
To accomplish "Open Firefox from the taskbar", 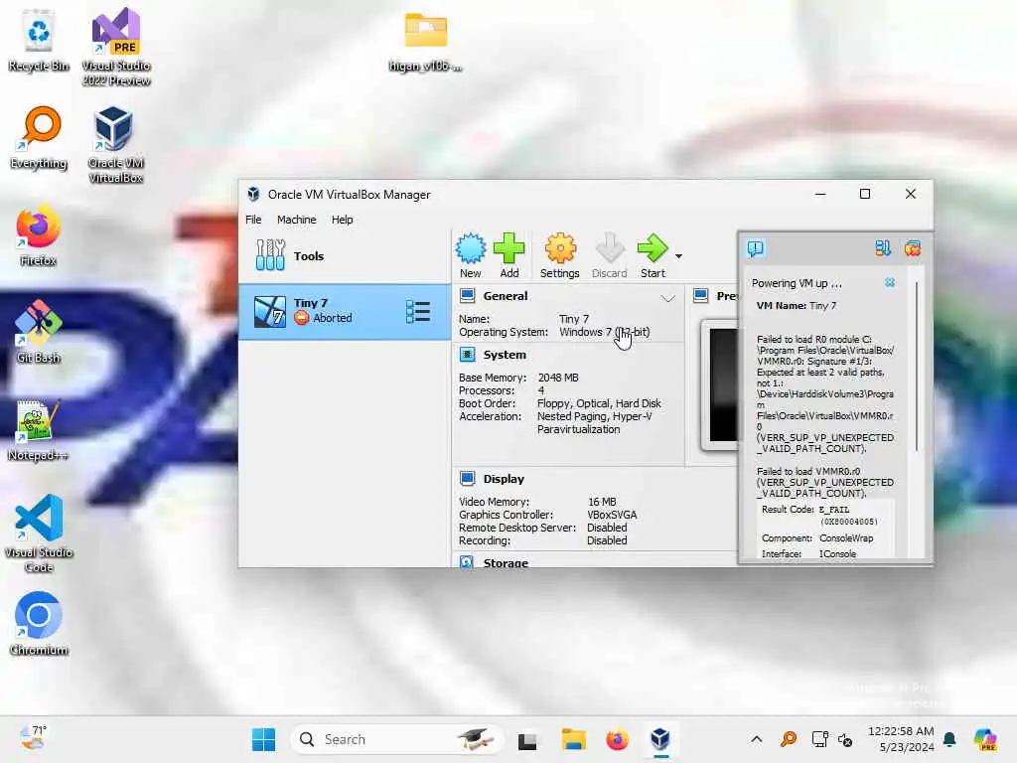I will (x=617, y=739).
